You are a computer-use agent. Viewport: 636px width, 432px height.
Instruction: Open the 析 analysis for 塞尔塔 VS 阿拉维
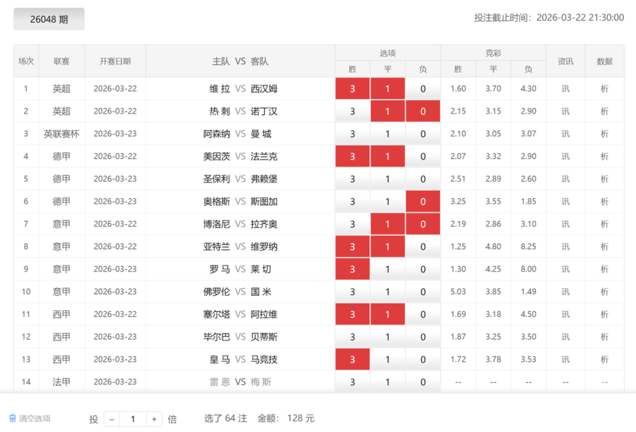pyautogui.click(x=604, y=315)
